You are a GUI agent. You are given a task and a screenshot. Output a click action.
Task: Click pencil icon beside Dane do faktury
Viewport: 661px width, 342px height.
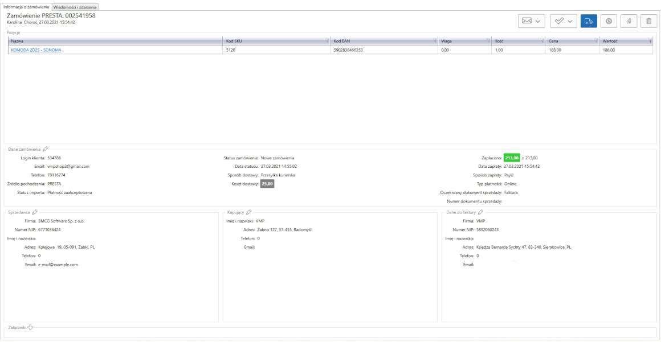click(480, 212)
